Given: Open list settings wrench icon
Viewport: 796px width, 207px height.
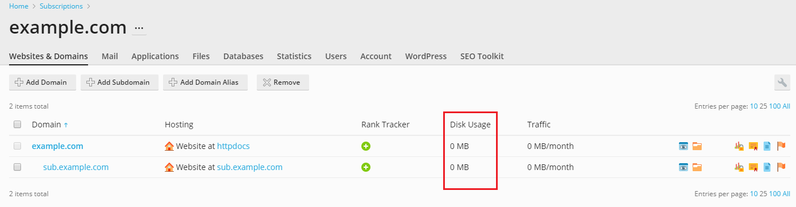Looking at the screenshot, I should click(x=782, y=82).
